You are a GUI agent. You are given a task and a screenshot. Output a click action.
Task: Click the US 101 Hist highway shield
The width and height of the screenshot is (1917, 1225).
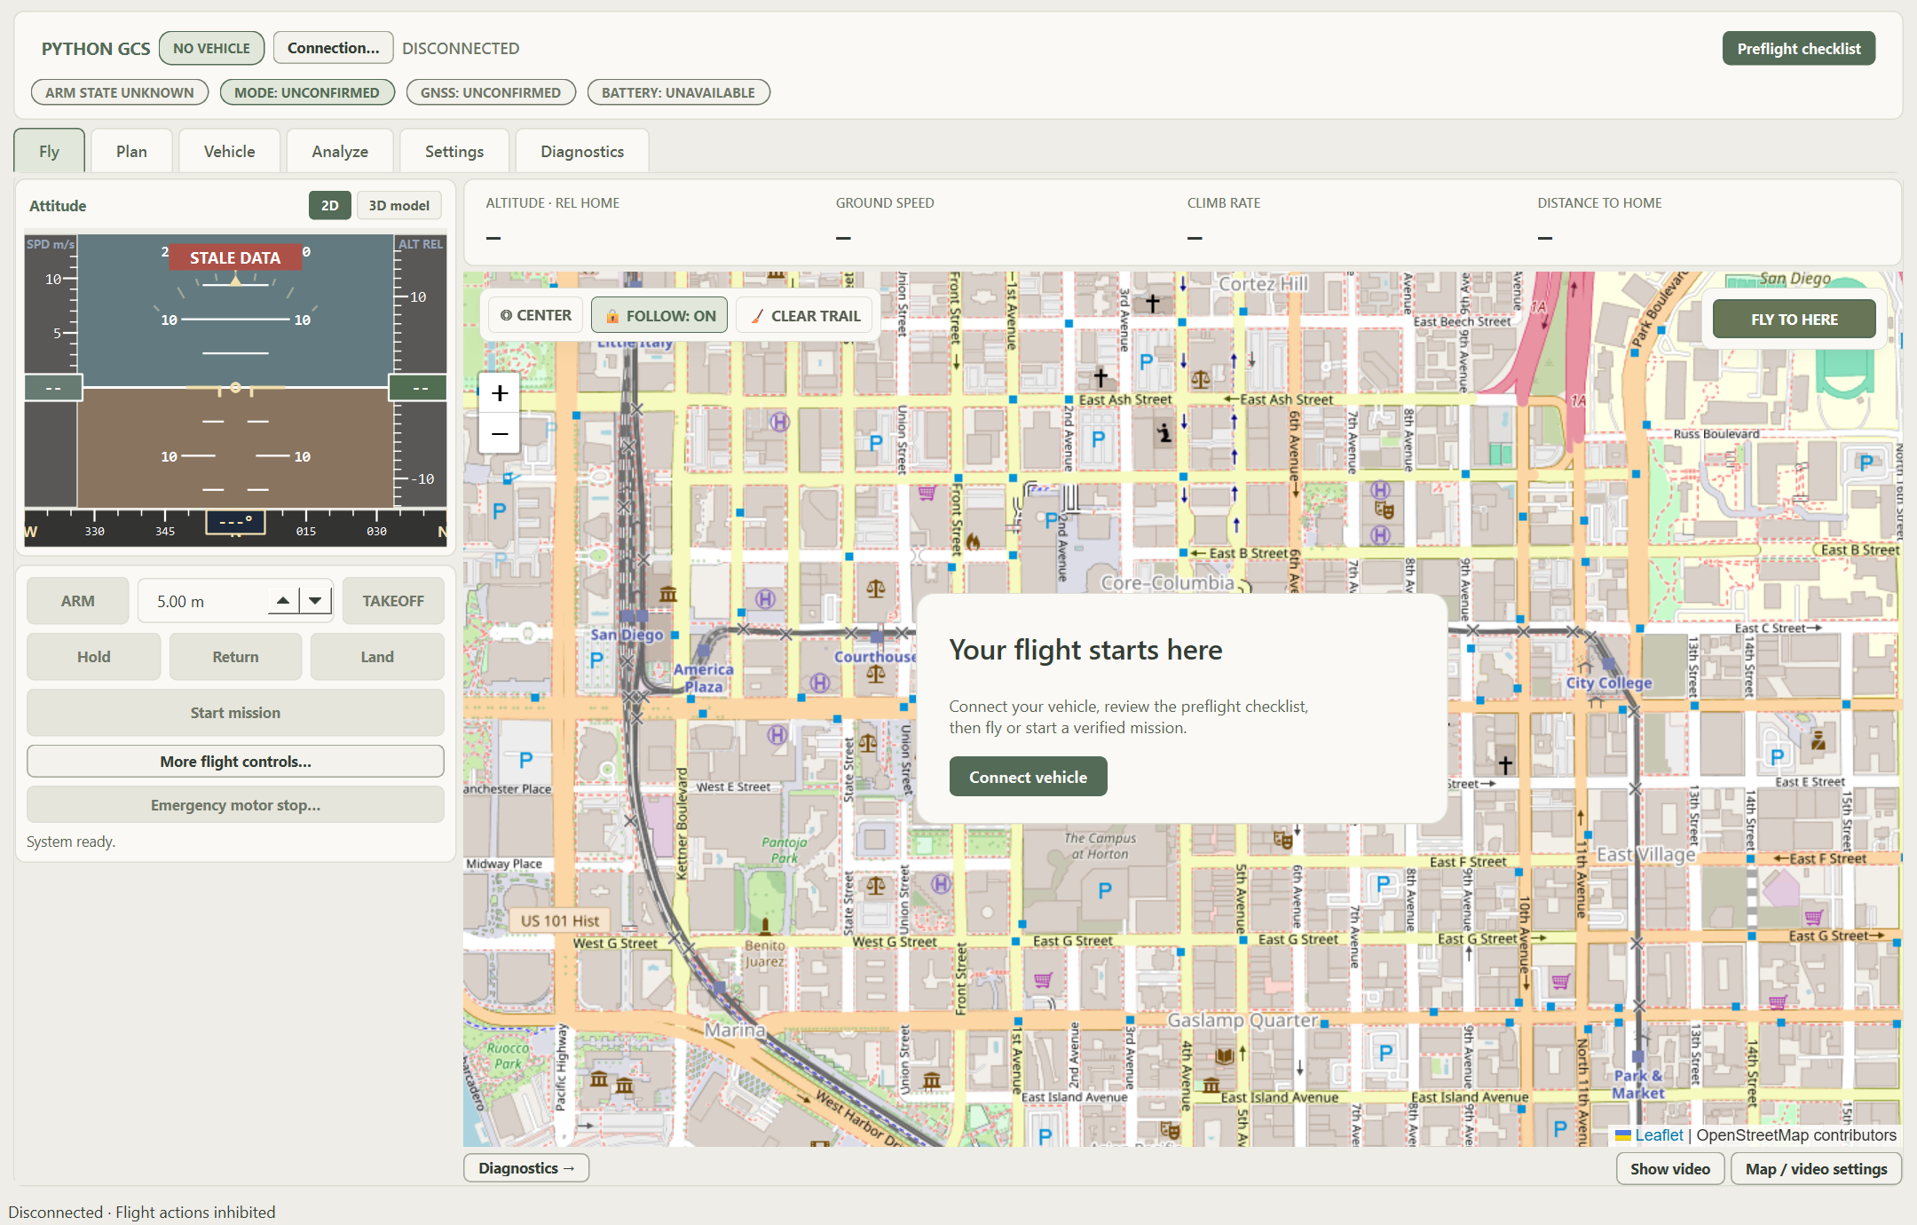[x=559, y=921]
